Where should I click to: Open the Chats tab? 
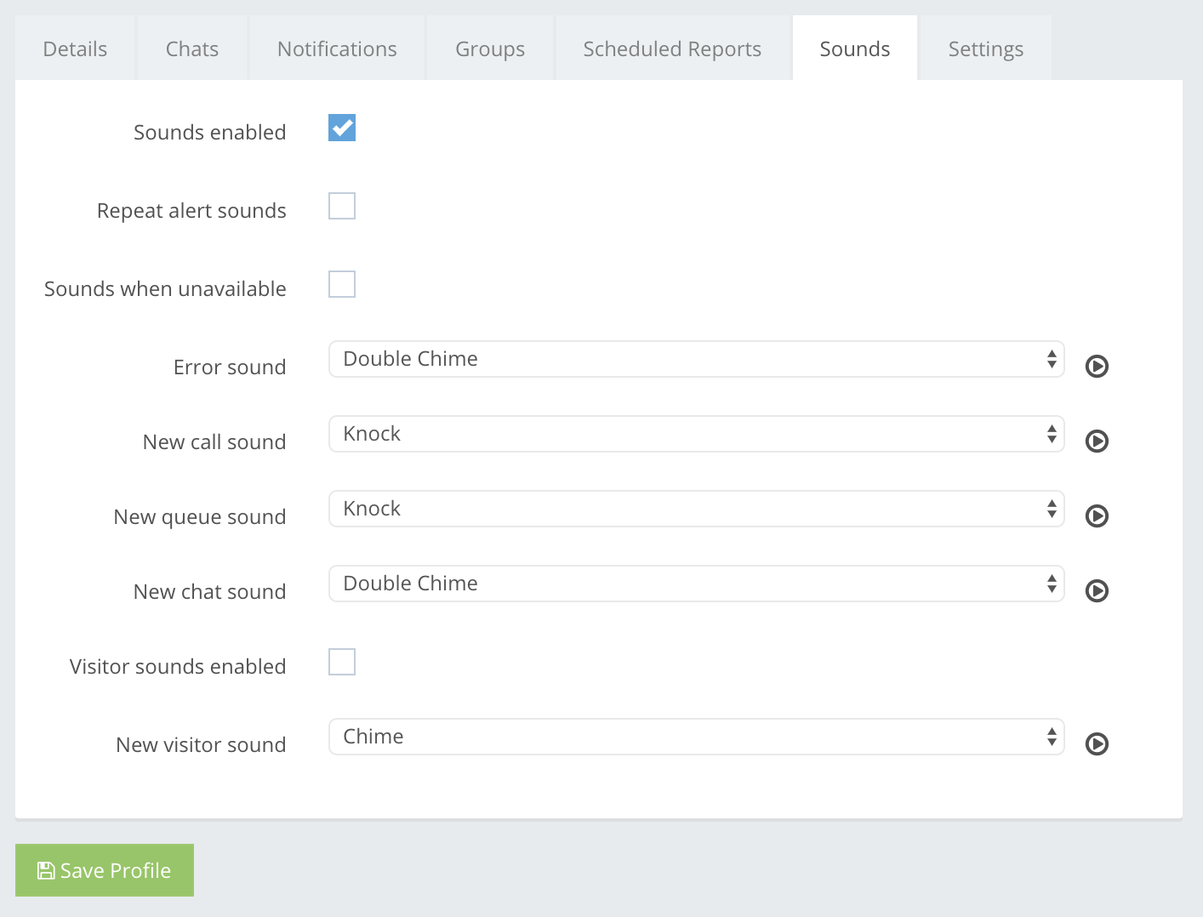click(x=192, y=49)
